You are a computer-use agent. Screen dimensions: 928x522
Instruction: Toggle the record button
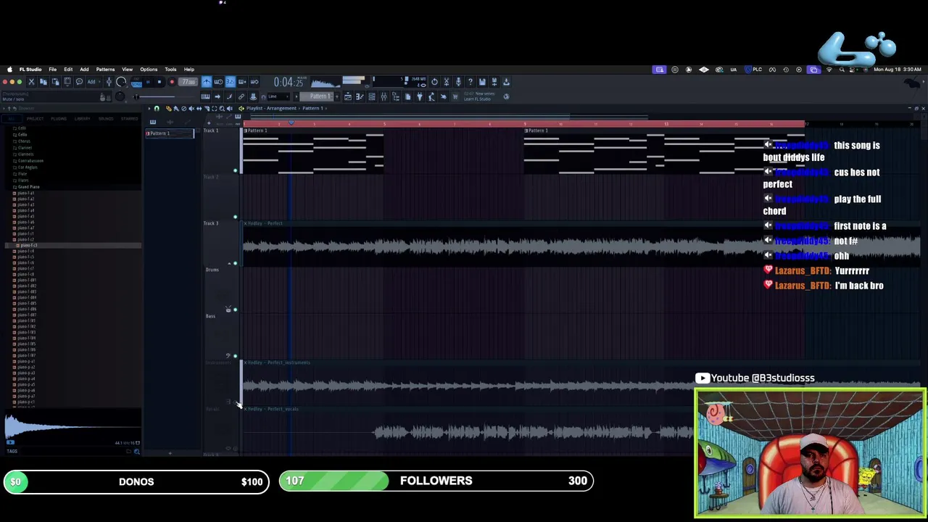pyautogui.click(x=172, y=81)
